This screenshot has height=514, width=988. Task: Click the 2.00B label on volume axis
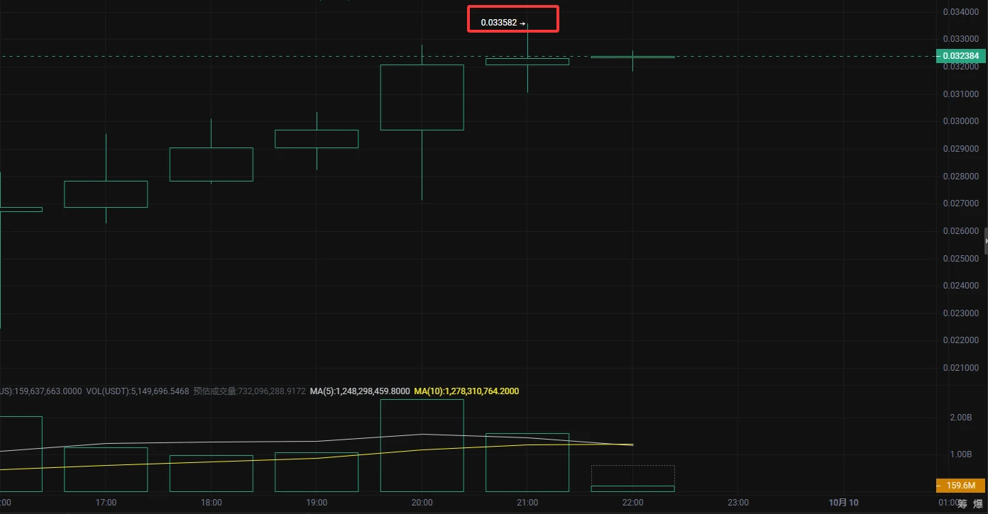961,418
